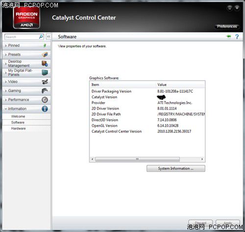Image resolution: width=245 pixels, height=232 pixels.
Task: Open help with the question mark icon
Action: 237,37
